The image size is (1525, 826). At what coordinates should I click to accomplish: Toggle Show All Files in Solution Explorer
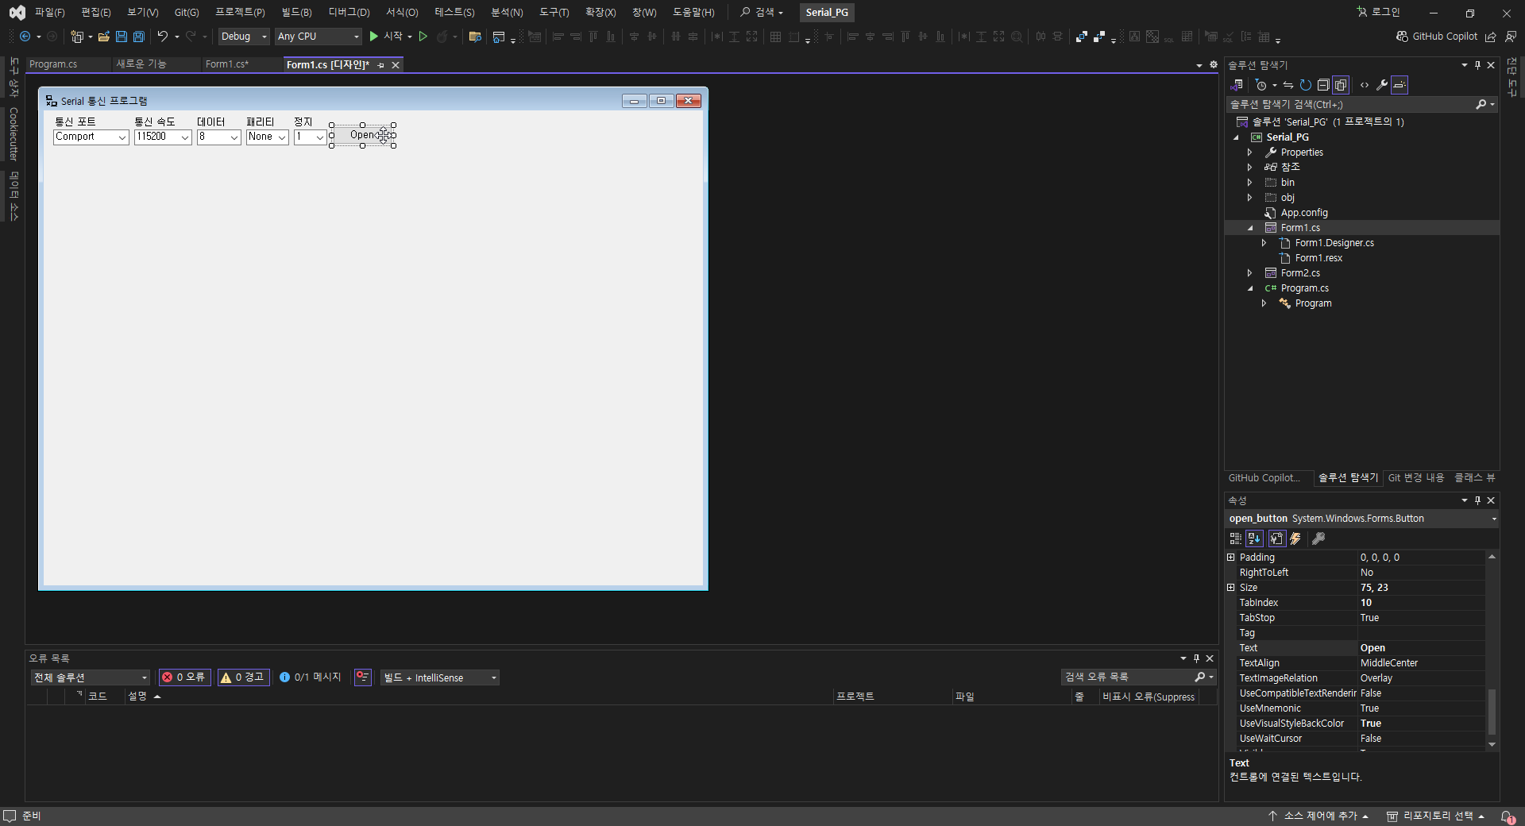[x=1341, y=85]
